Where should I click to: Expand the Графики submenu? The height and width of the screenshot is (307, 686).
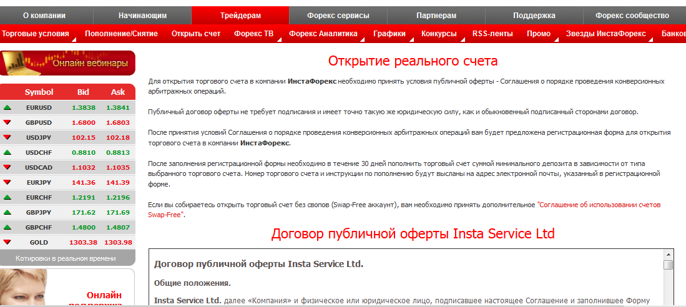coord(390,34)
